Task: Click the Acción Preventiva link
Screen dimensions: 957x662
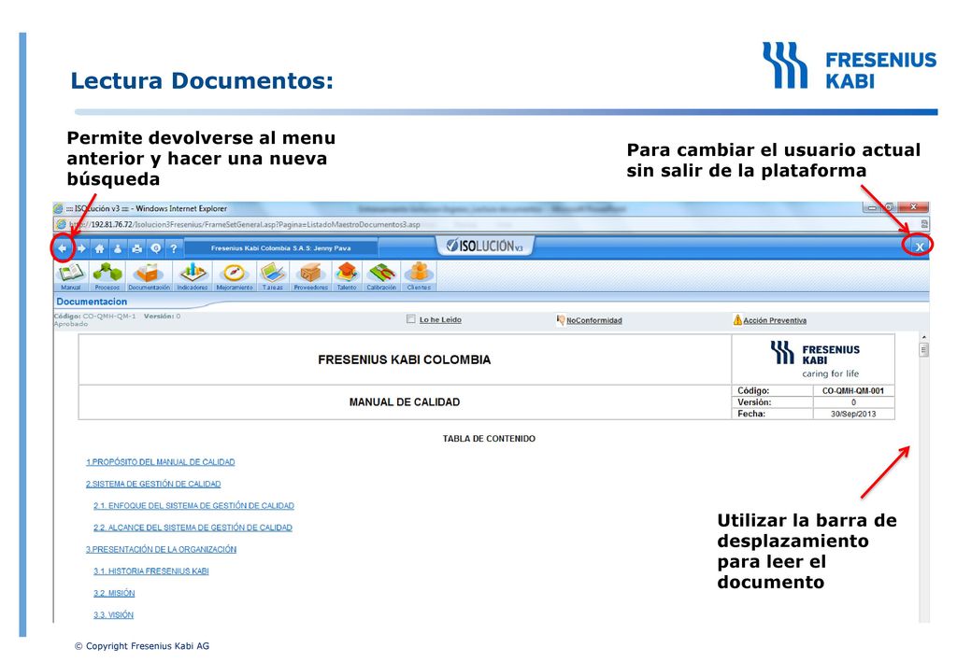Action: point(775,320)
